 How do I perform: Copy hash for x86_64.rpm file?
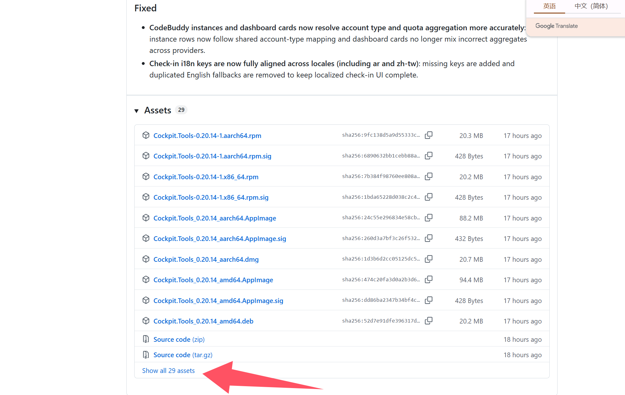click(x=428, y=176)
